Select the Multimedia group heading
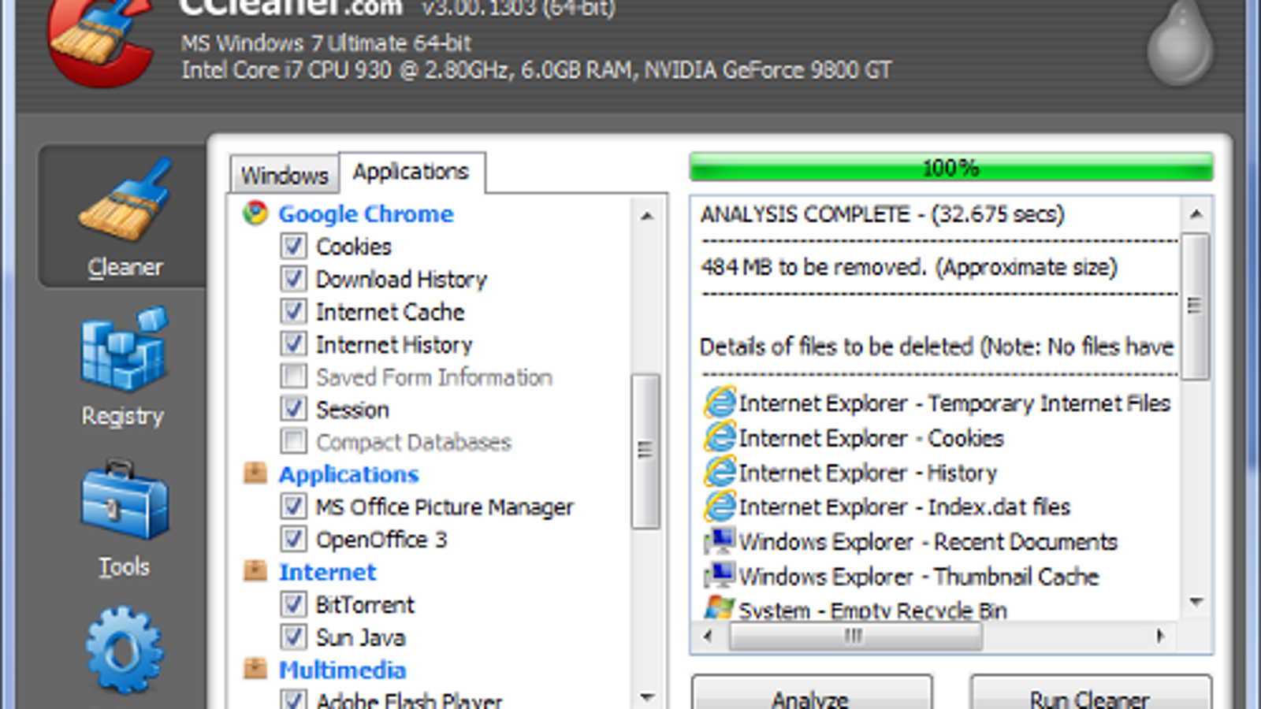The height and width of the screenshot is (709, 1261). click(343, 670)
